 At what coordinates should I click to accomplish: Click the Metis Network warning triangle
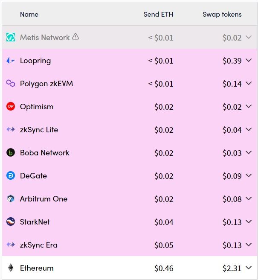pos(75,37)
